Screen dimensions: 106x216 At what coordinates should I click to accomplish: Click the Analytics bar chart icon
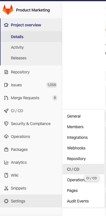pos(6,162)
